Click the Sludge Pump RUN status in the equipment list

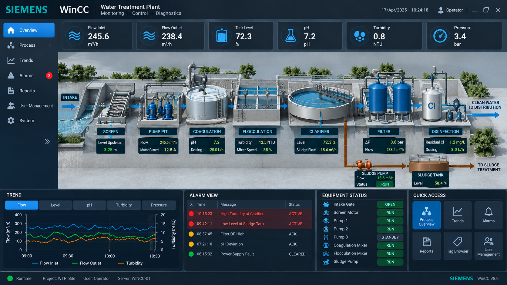tap(390, 262)
